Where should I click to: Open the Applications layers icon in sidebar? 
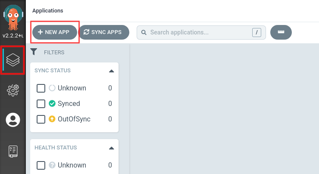13,60
